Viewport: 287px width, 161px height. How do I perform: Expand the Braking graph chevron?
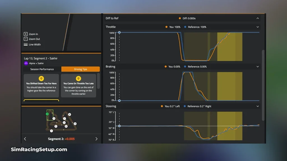pos(258,67)
